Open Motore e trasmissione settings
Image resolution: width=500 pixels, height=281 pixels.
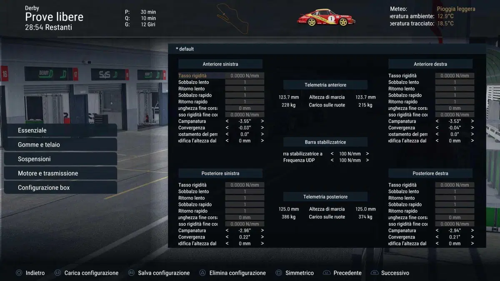click(60, 173)
